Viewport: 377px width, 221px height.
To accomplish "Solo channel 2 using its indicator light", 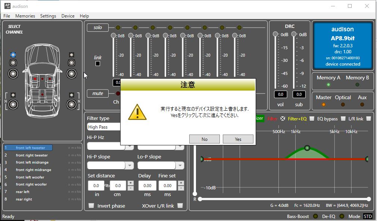I will pos(135,28).
